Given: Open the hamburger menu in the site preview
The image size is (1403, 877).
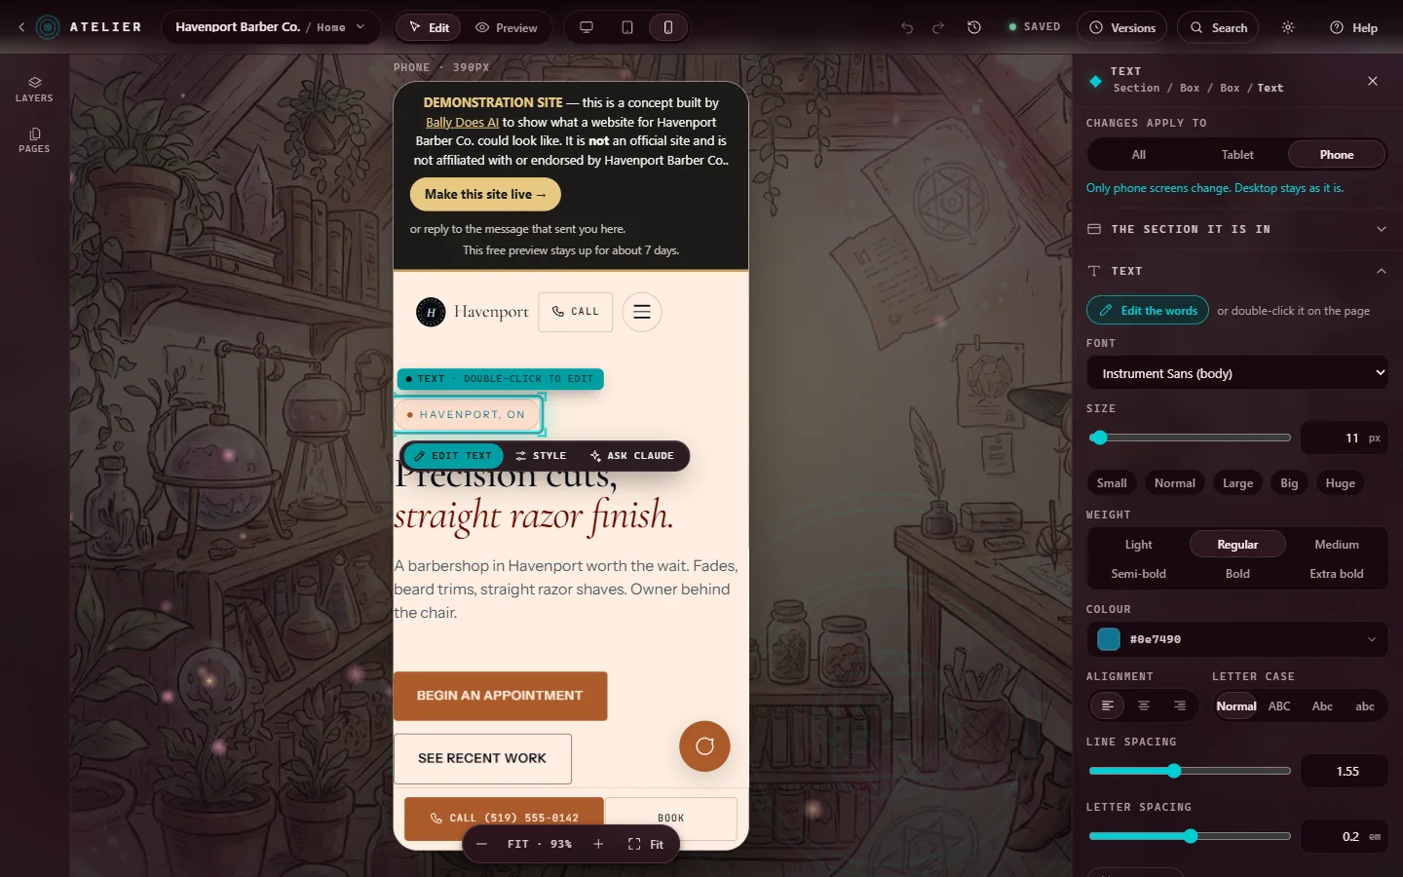Looking at the screenshot, I should 642,312.
